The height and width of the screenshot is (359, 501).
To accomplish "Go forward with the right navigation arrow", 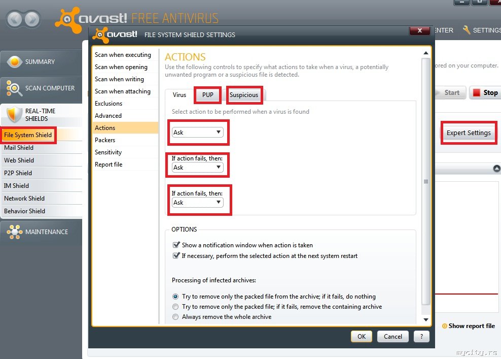I will tap(32, 19).
